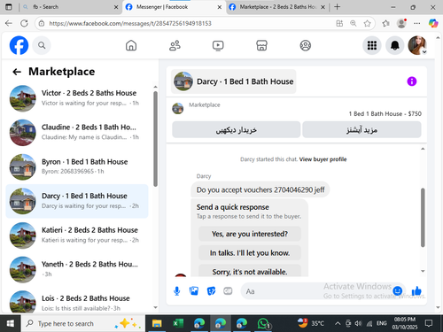The image size is (443, 332).
Task: Choose a sticker icon
Action: (x=211, y=291)
